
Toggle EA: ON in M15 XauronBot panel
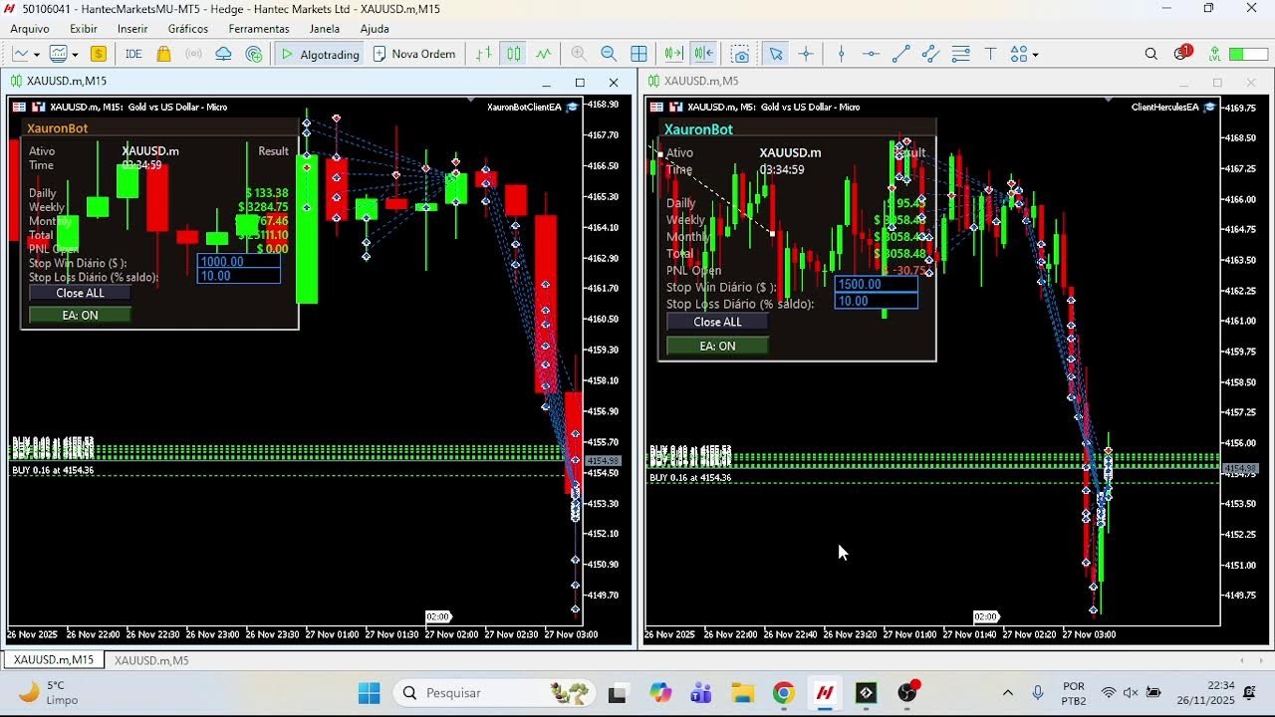coord(80,315)
